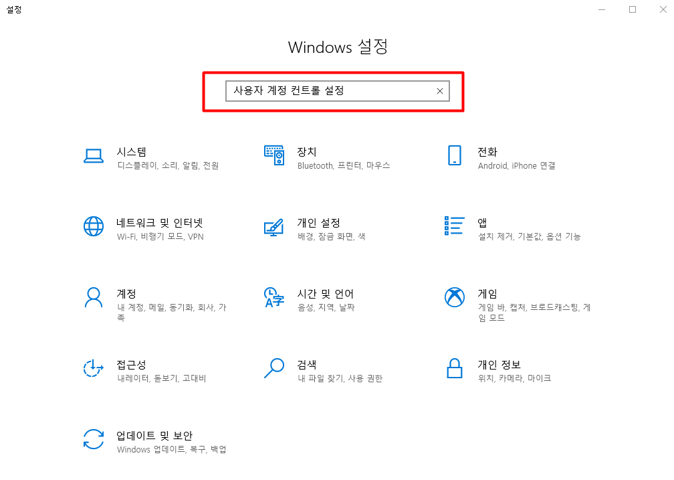Open the 장치 keyboard and speaker icon
The height and width of the screenshot is (480, 674).
click(x=274, y=155)
